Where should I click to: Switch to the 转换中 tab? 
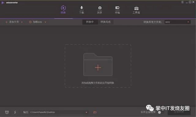point(90,22)
